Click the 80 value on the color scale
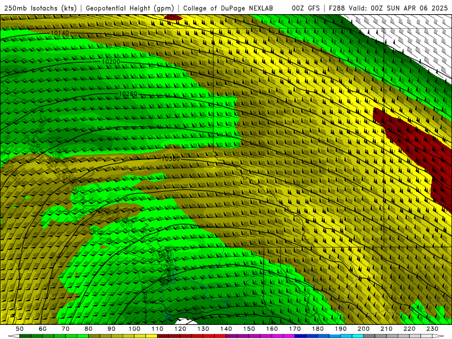This screenshot has height=339, width=452. click(89, 329)
